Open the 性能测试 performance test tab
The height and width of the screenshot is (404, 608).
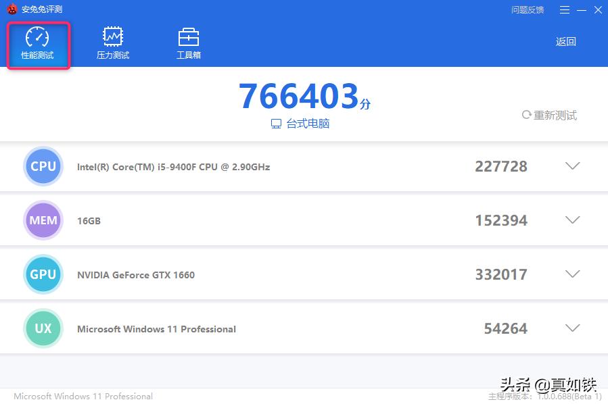38,45
